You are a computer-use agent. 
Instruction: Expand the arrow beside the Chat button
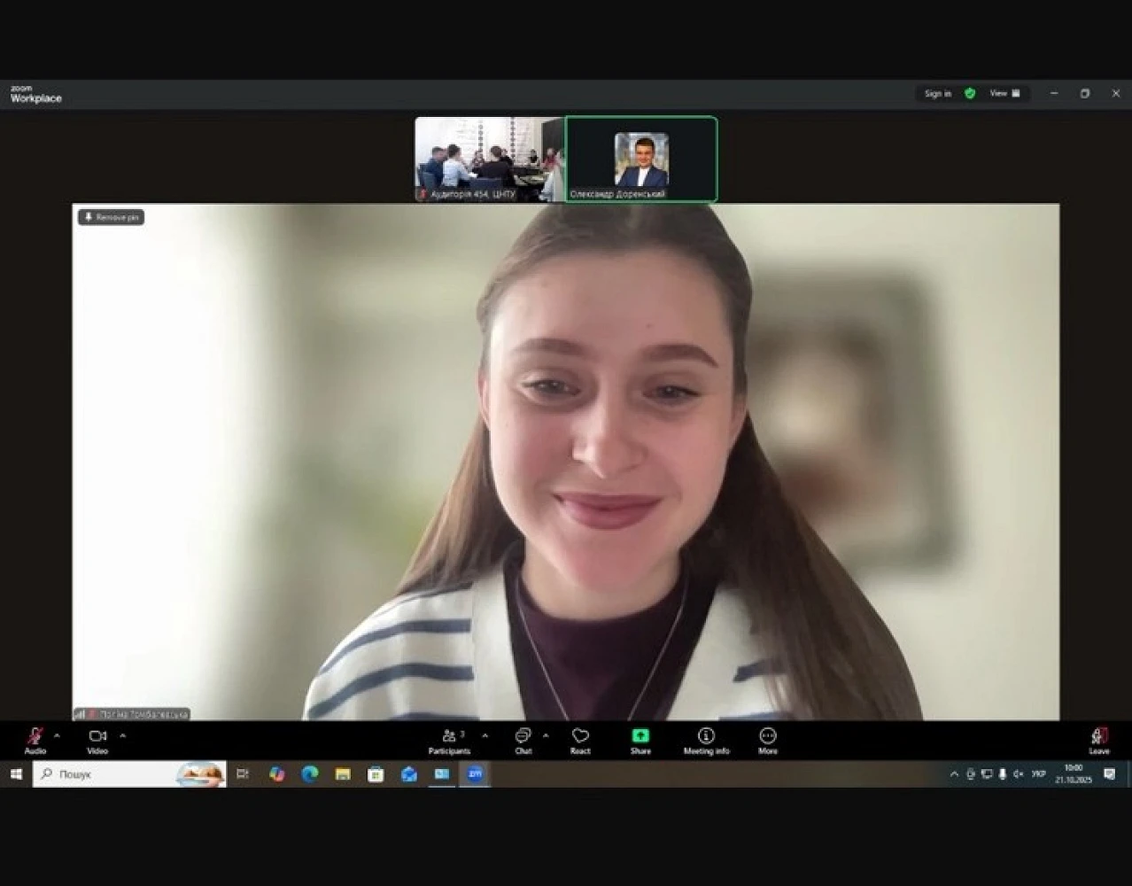tap(546, 735)
